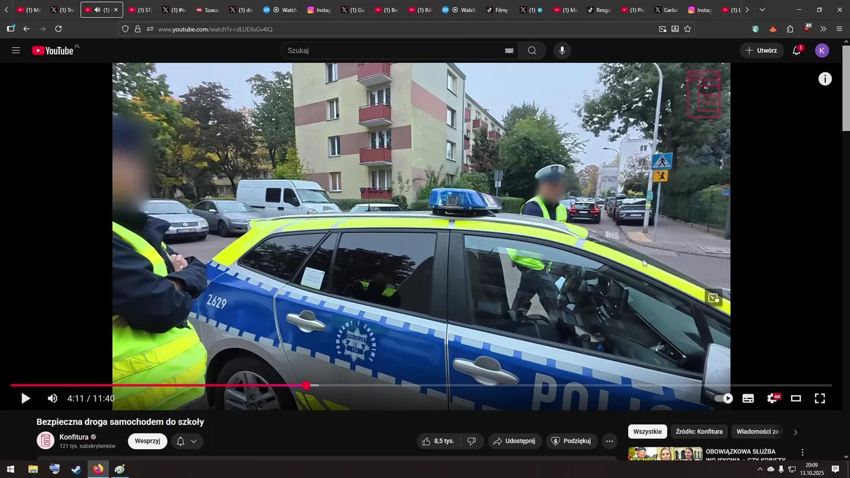Open the browser extensions puzzle icon
Viewport: 850px width, 478px height.
[790, 29]
